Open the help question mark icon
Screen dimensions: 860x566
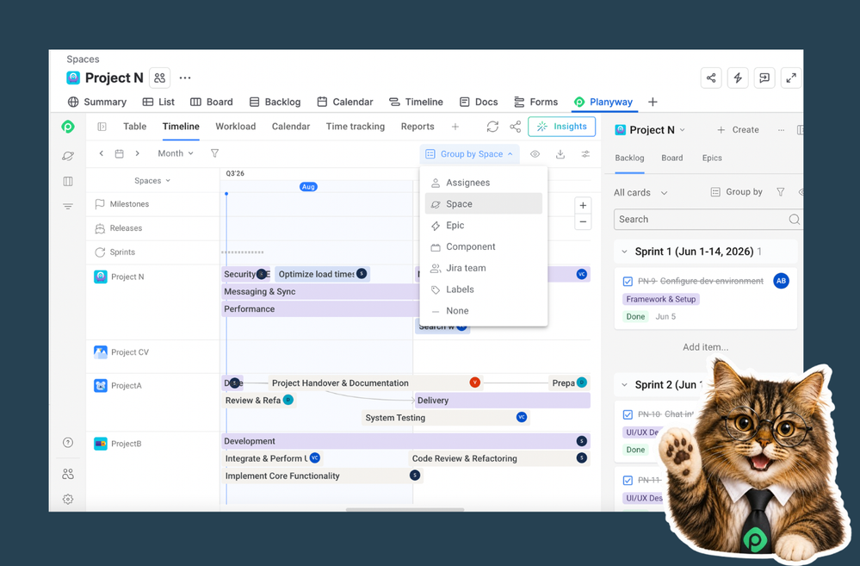(68, 443)
